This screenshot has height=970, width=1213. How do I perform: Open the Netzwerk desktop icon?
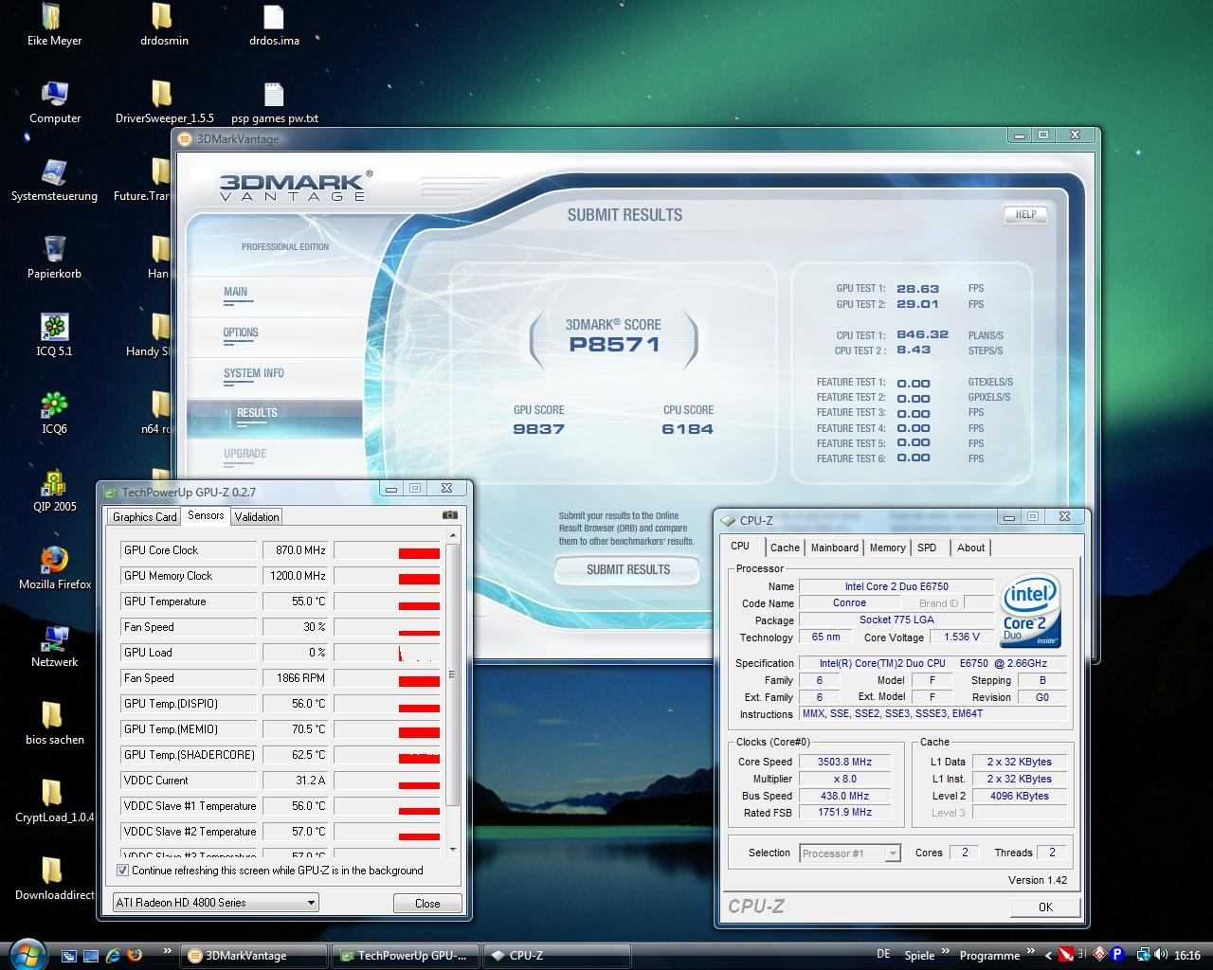point(55,638)
